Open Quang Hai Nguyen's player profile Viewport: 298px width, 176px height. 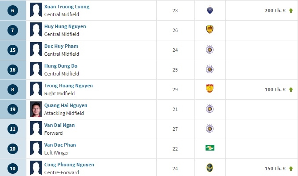tap(66, 105)
